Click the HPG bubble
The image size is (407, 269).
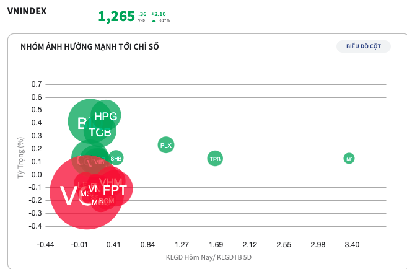coord(106,115)
